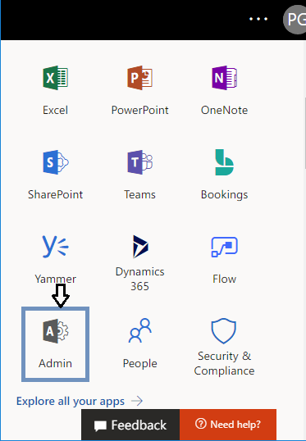Click the vertical scrollbar on the right
The width and height of the screenshot is (306, 441).
coord(305,133)
